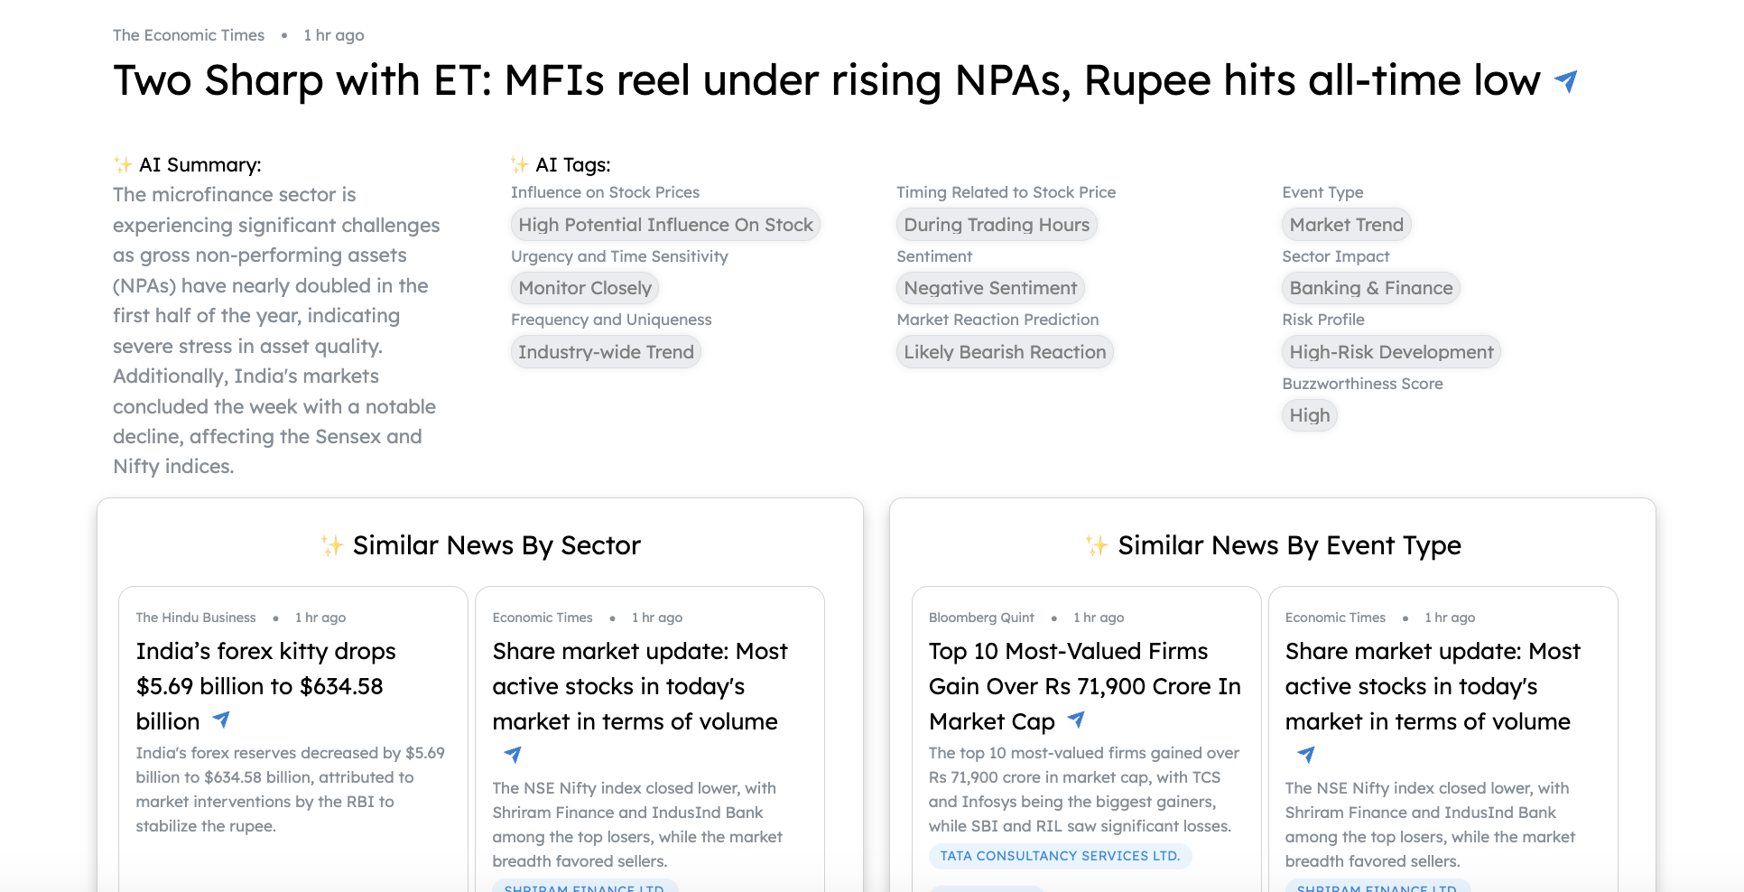
Task: Open the Two Sharp with ET headline
Action: click(826, 80)
